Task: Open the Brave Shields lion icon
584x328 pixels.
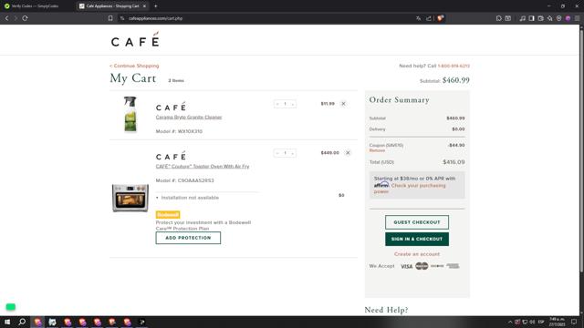Action: click(x=440, y=18)
